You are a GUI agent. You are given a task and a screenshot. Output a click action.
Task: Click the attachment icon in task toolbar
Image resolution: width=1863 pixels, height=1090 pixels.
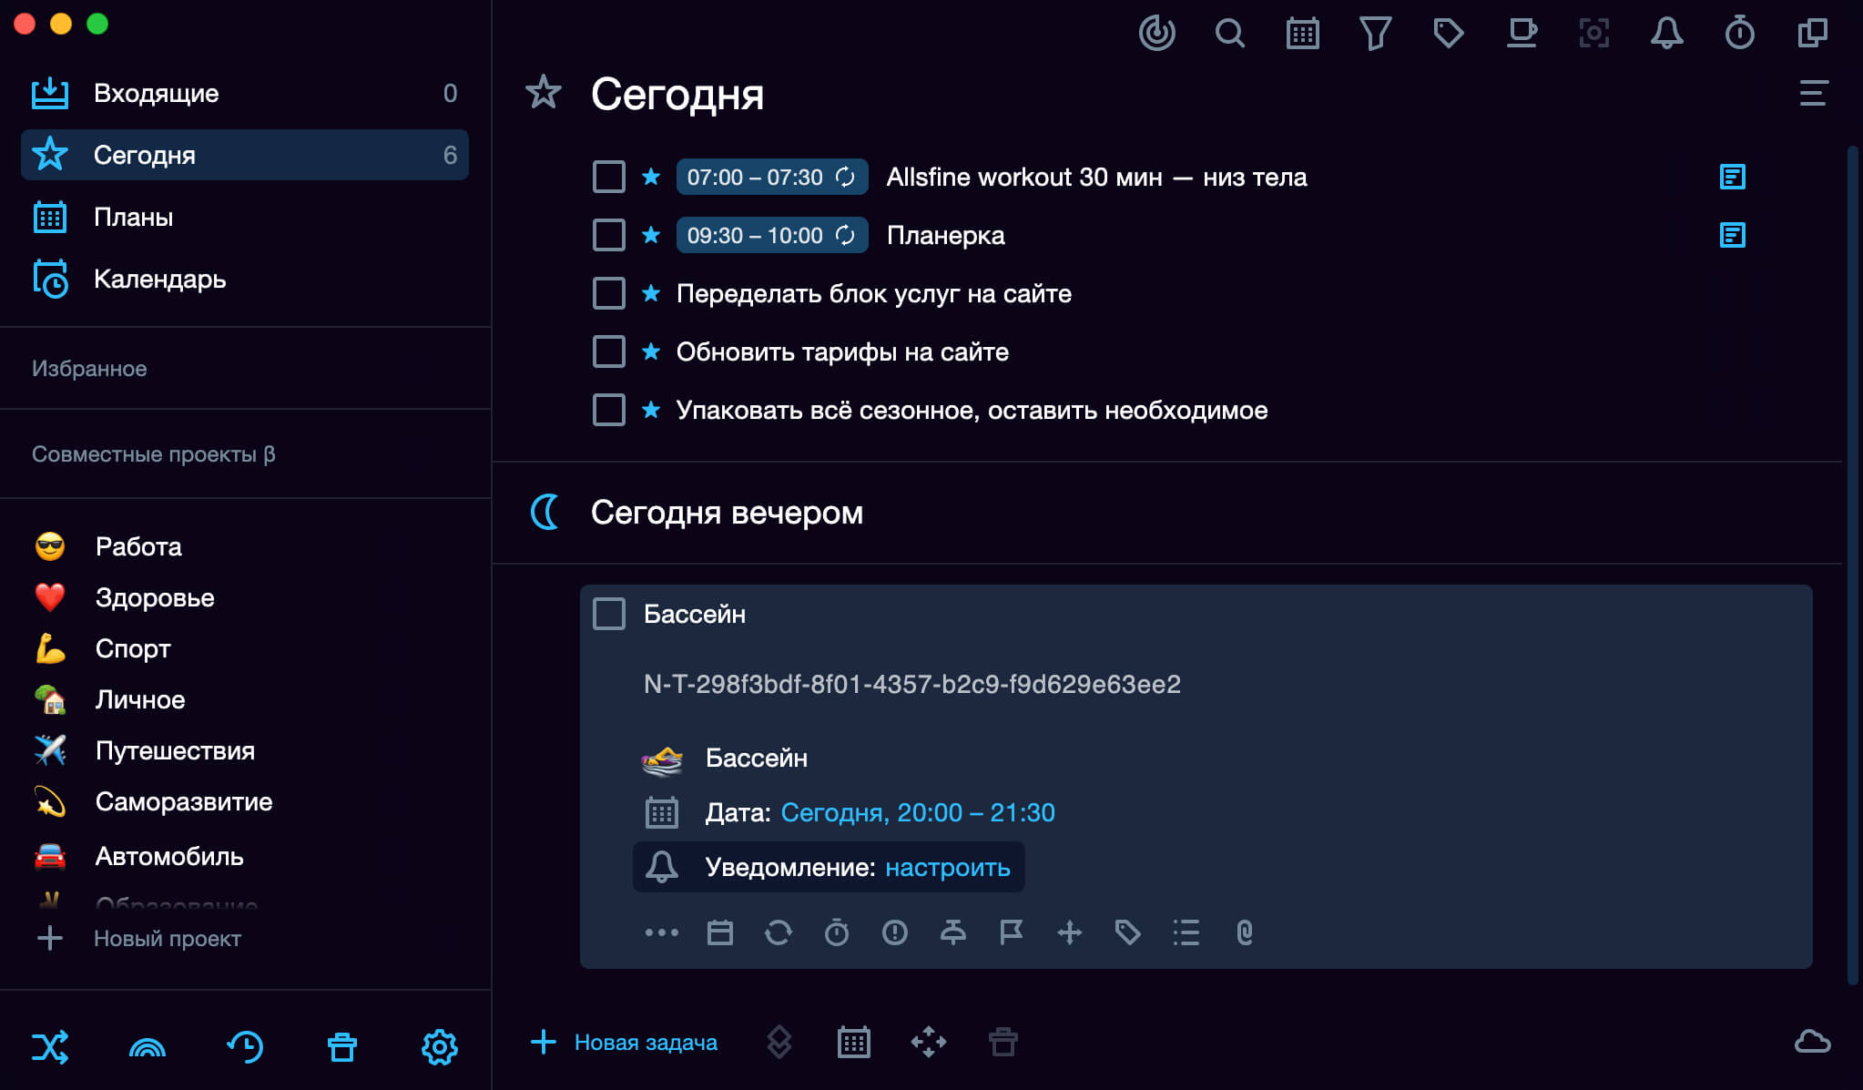coord(1242,931)
